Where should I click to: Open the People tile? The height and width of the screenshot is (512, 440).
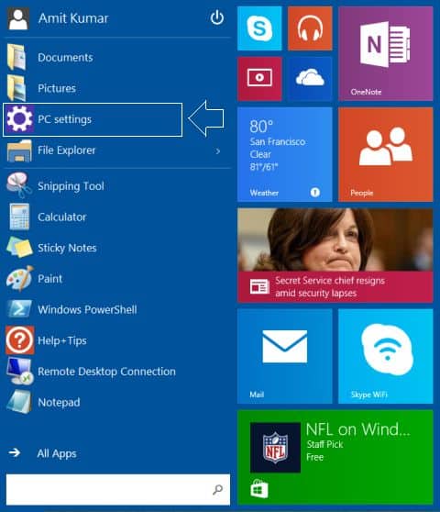pos(386,154)
